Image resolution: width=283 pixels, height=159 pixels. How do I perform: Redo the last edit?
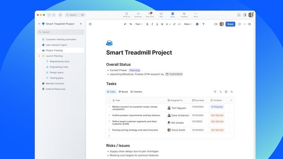(x=130, y=24)
